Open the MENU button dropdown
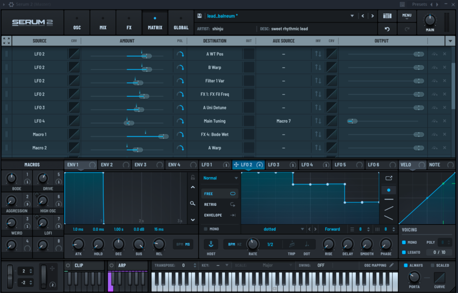 pyautogui.click(x=407, y=15)
